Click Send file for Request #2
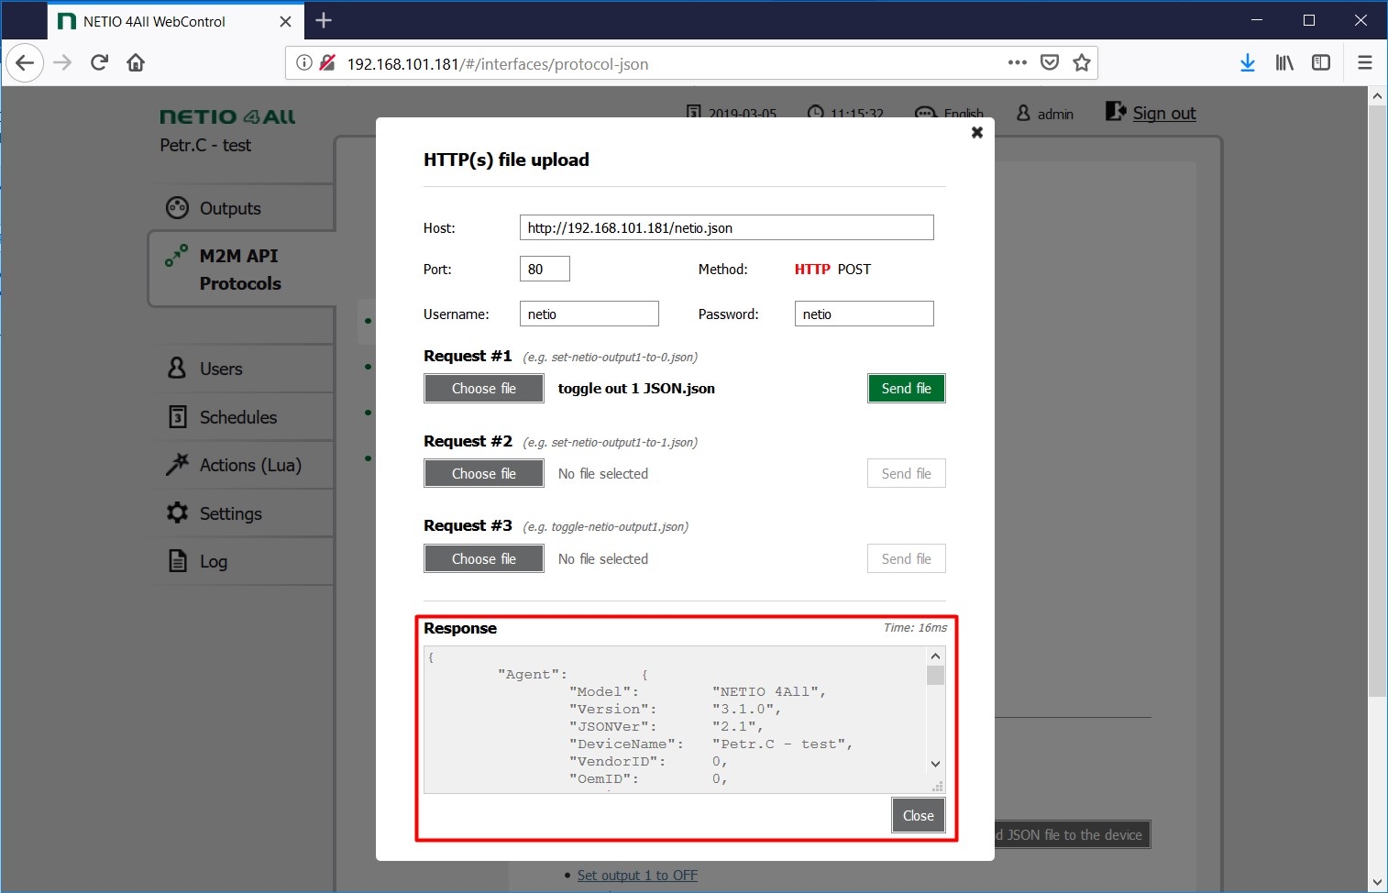Viewport: 1388px width, 893px height. pos(907,474)
